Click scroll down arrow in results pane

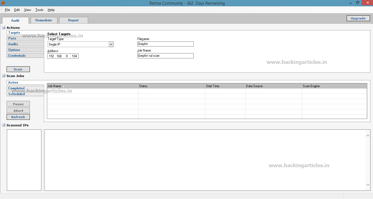coord(368,185)
